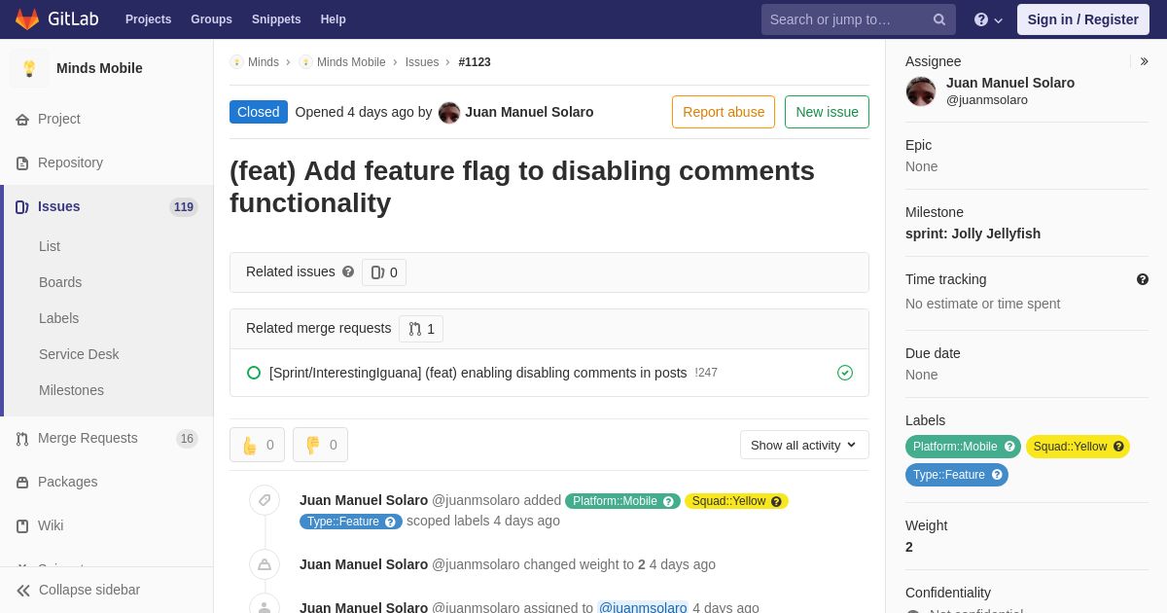Collapse the right sidebar with double chevron
This screenshot has width=1167, height=613.
coord(1144,61)
